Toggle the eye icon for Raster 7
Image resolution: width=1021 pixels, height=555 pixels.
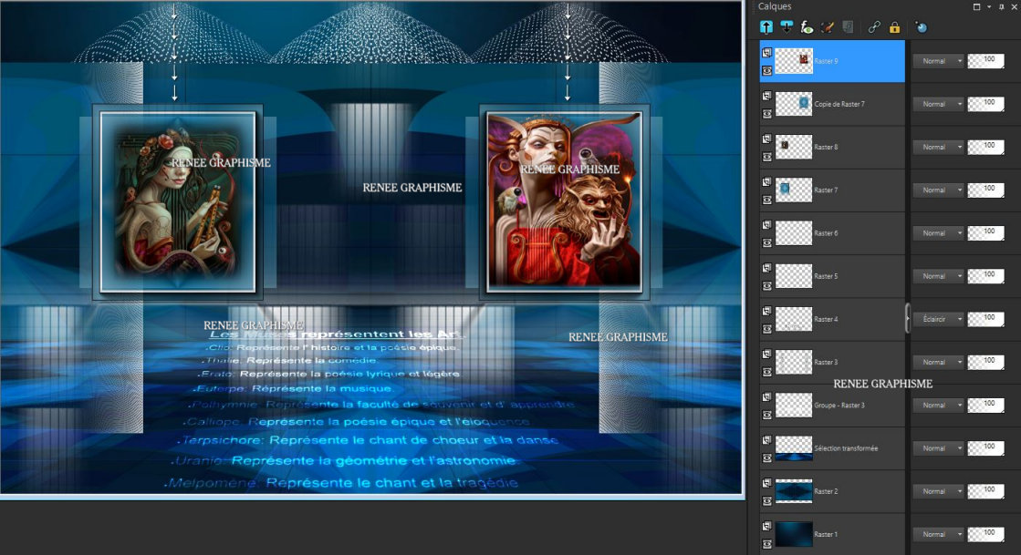(767, 200)
